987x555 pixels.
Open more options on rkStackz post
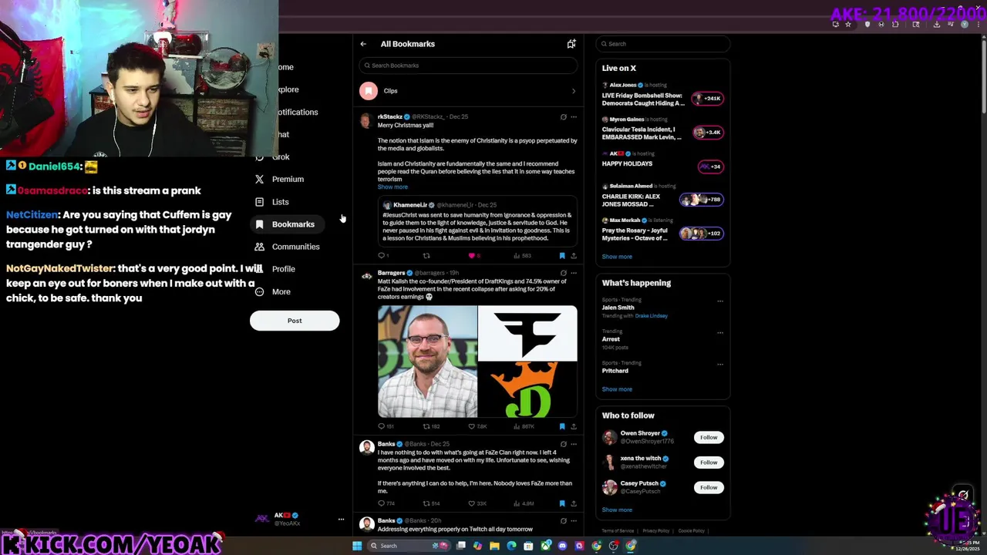tap(574, 117)
